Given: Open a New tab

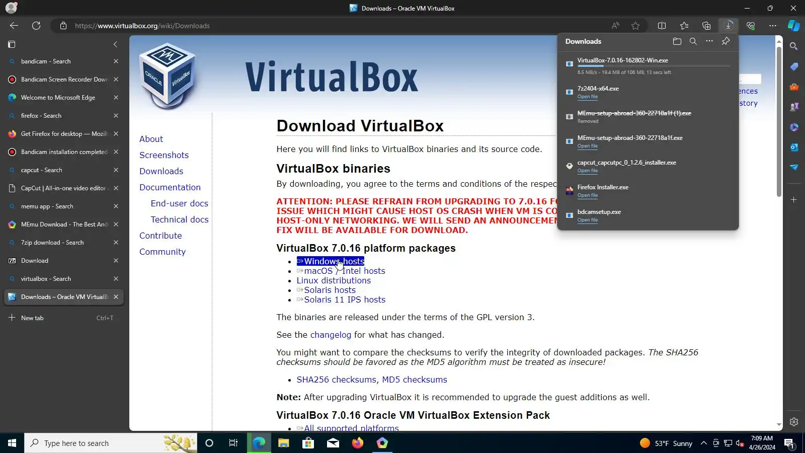Looking at the screenshot, I should 63,318.
